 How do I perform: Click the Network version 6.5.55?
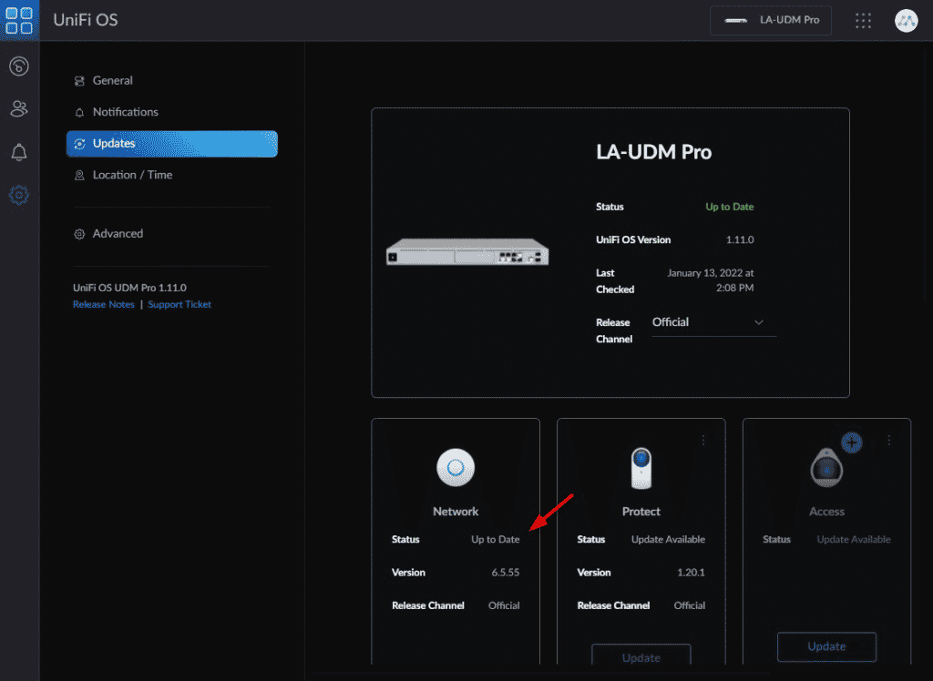(x=506, y=573)
